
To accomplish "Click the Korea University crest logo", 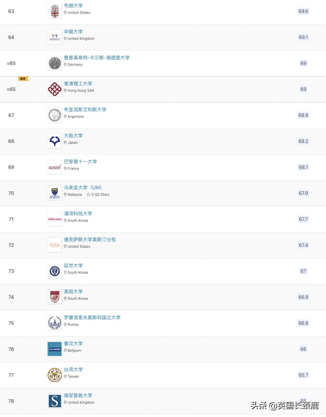I will click(55, 297).
